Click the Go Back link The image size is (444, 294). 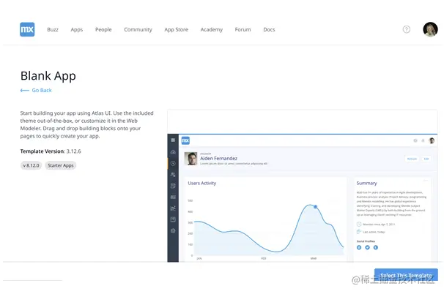tap(36, 90)
